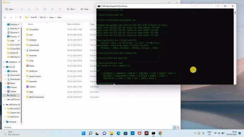Viewport: 244px width, 137px height.
Task: Click the Rename icon in Explorer toolbar
Action: tap(45, 9)
